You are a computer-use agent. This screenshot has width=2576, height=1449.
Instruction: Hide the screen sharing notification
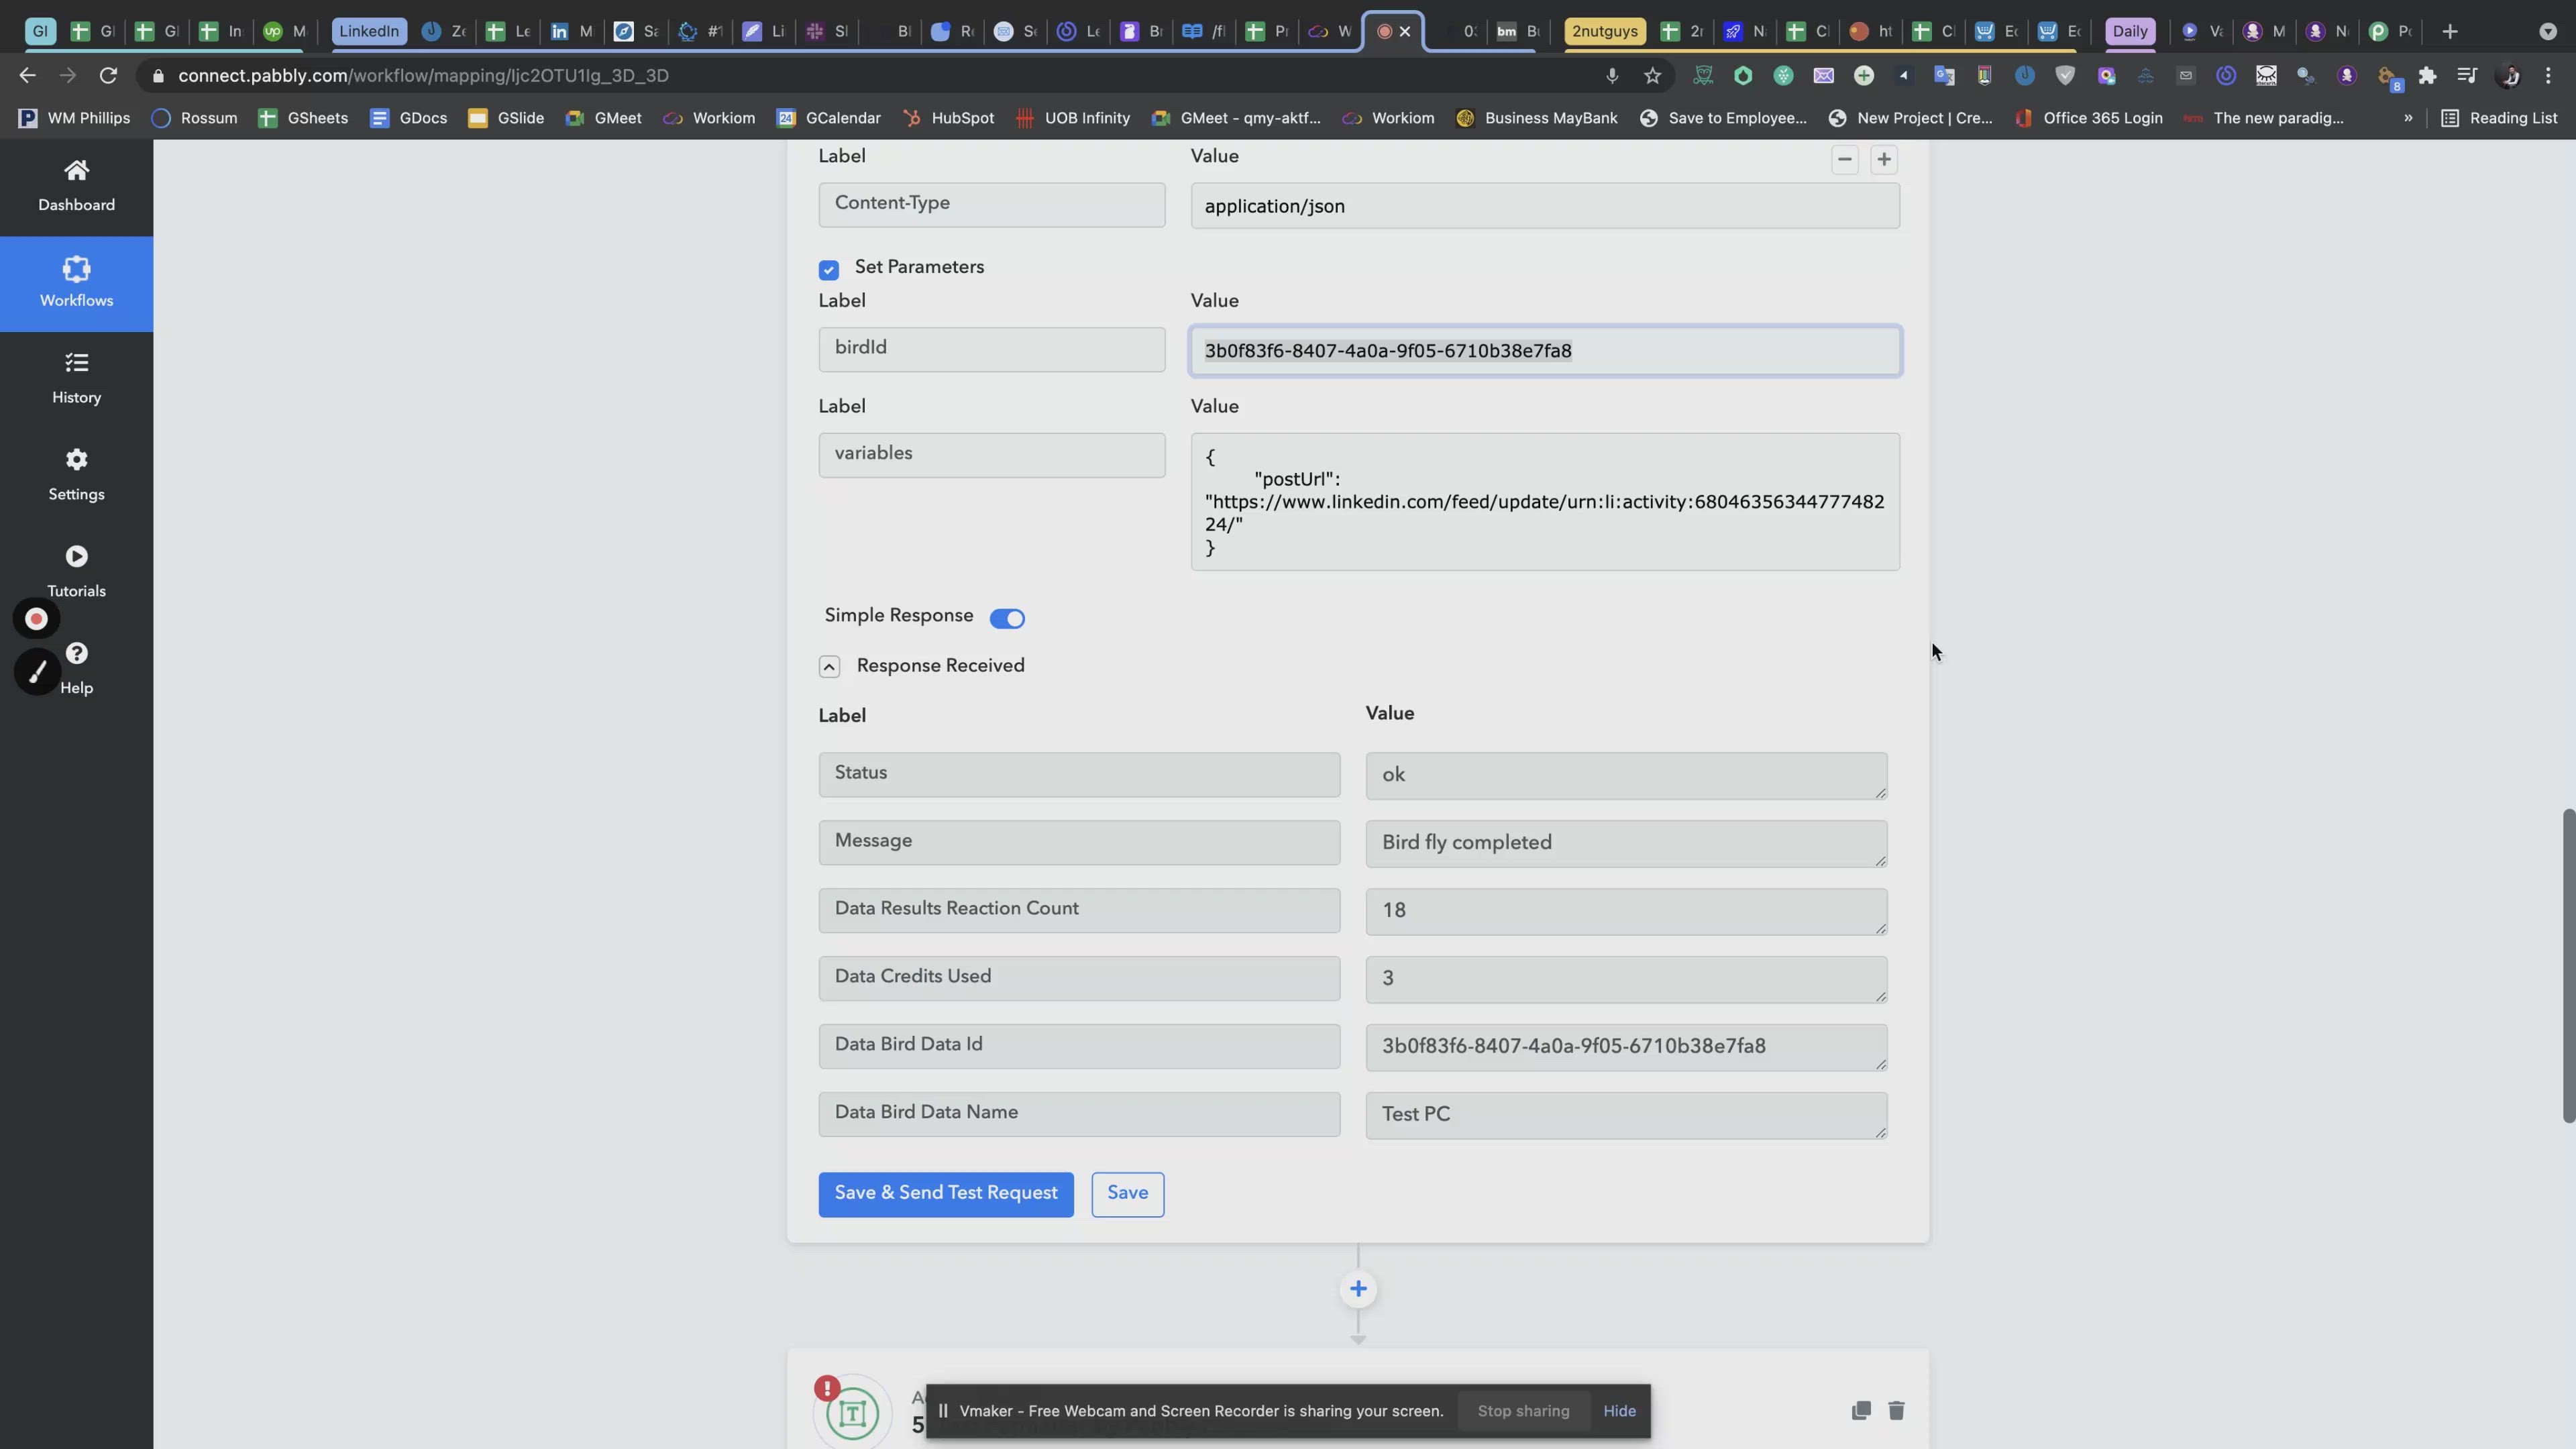tap(1619, 1411)
